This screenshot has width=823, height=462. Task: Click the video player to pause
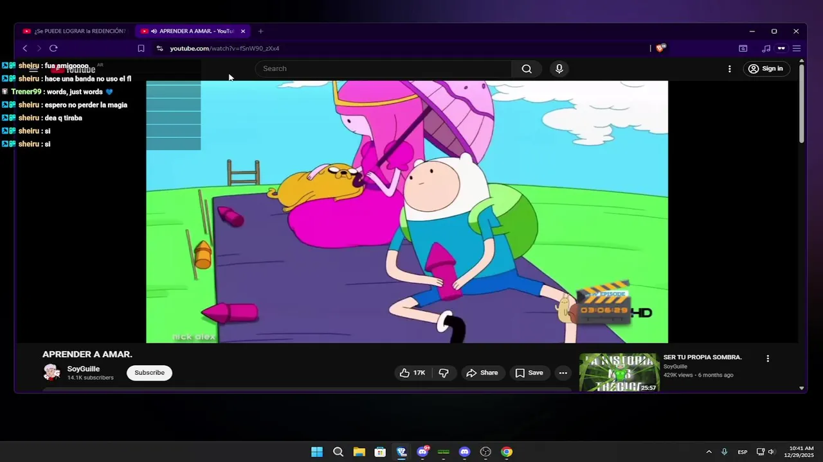pos(407,212)
